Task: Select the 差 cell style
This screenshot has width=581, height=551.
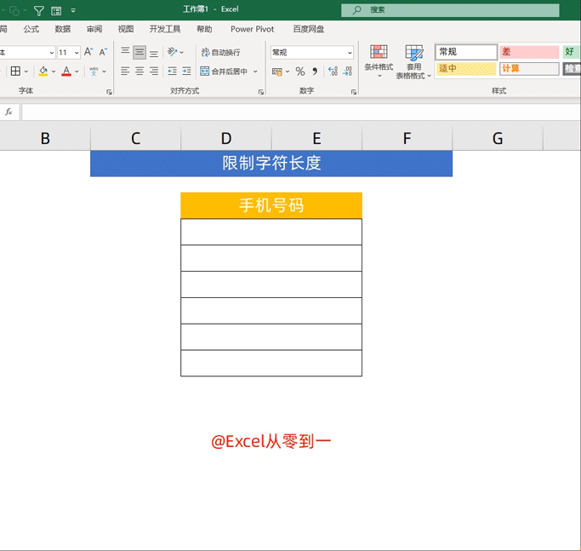Action: pos(529,52)
